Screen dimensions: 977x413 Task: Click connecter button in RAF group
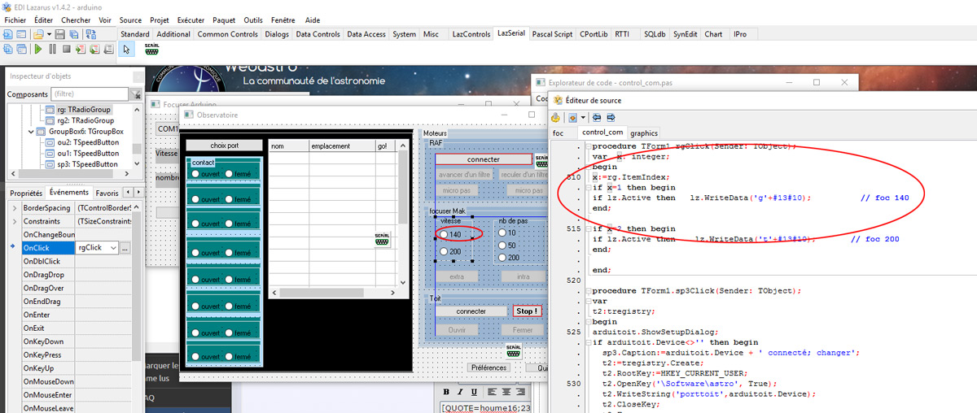click(x=484, y=159)
